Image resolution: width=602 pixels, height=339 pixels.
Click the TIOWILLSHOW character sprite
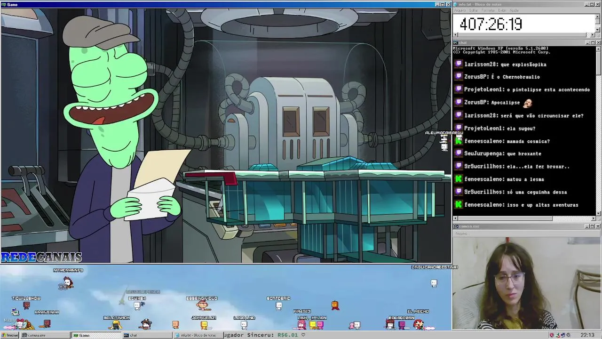[26, 305]
